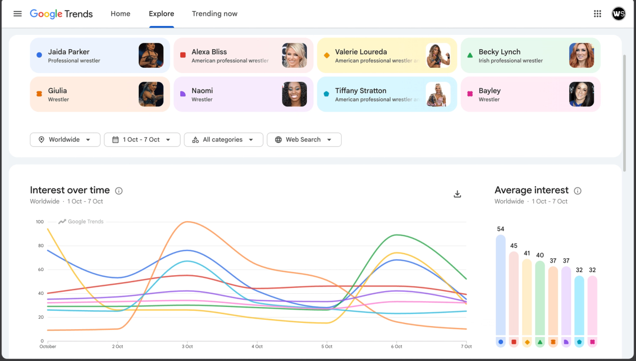Select the Jaida Parker search term card
The width and height of the screenshot is (636, 361).
(100, 56)
